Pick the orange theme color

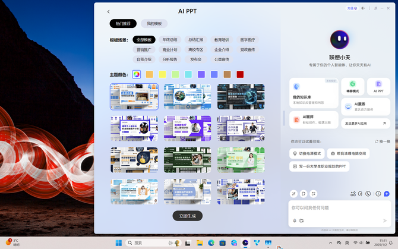150,74
